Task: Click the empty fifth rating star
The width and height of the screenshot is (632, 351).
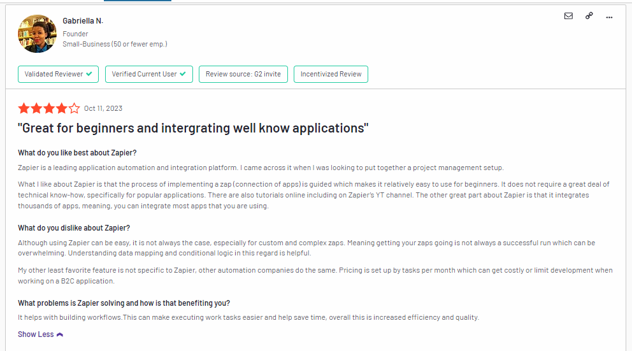Action: (x=74, y=108)
